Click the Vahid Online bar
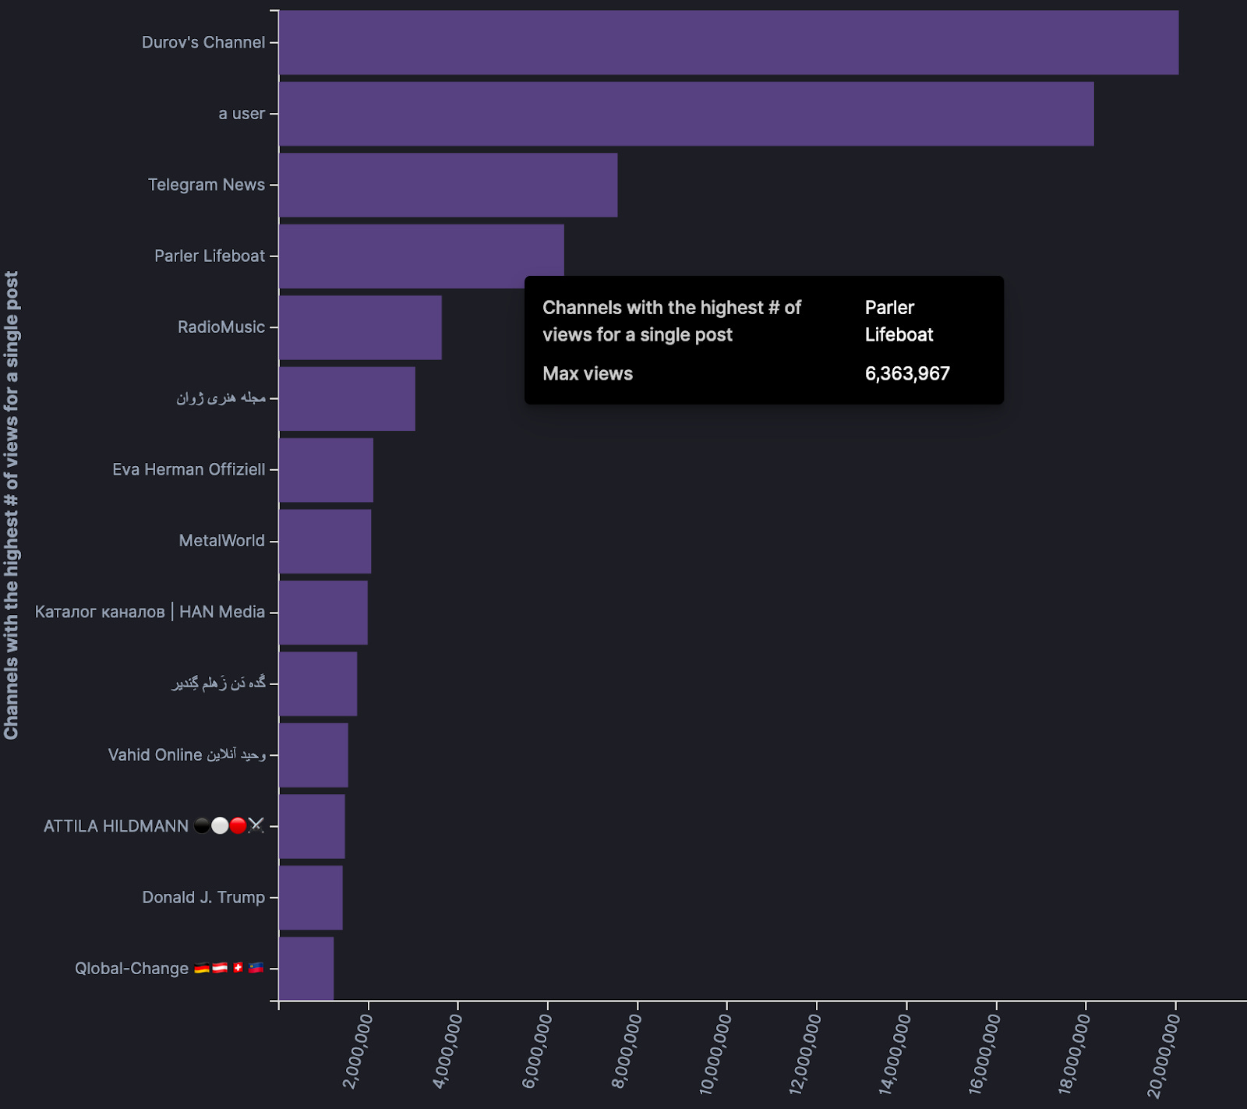The height and width of the screenshot is (1109, 1247). coord(313,755)
